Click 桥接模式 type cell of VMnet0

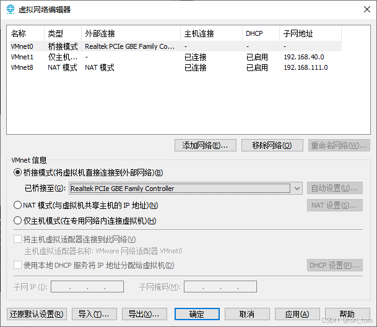[x=63, y=46]
